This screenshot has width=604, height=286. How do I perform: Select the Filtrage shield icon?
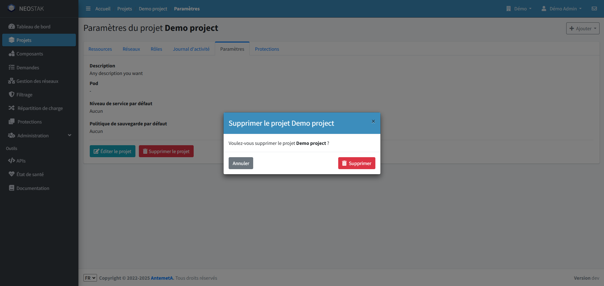[11, 94]
